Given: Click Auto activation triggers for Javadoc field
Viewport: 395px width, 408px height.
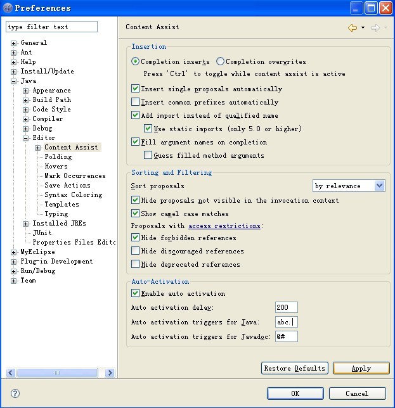Looking at the screenshot, I should pos(287,336).
